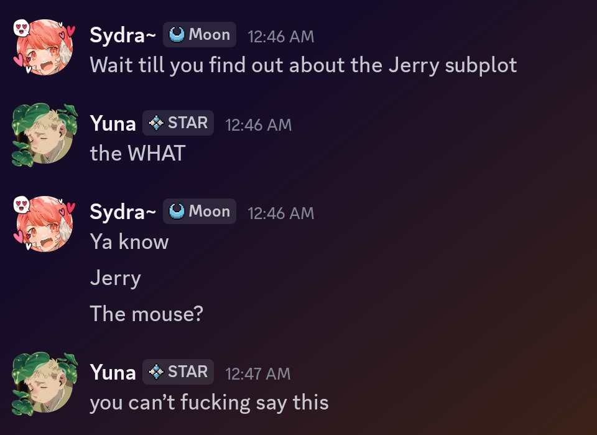Click the STAR role icon beside the 12:47 AM timestamp
Viewport: 597px width, 435px height.
(157, 372)
